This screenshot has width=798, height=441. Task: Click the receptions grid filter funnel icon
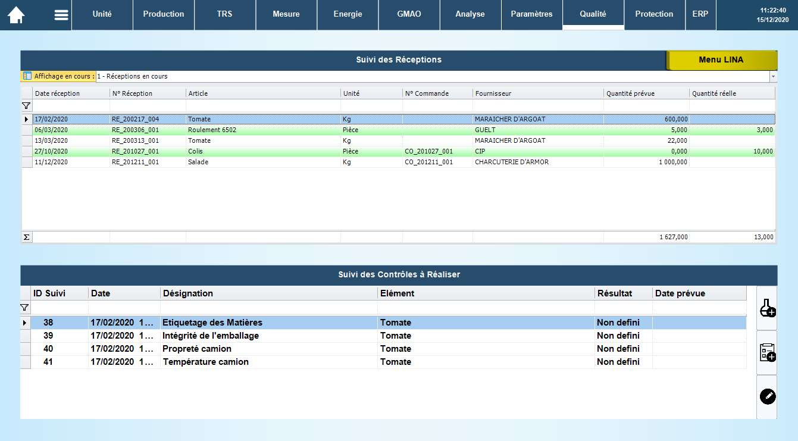[x=26, y=105]
